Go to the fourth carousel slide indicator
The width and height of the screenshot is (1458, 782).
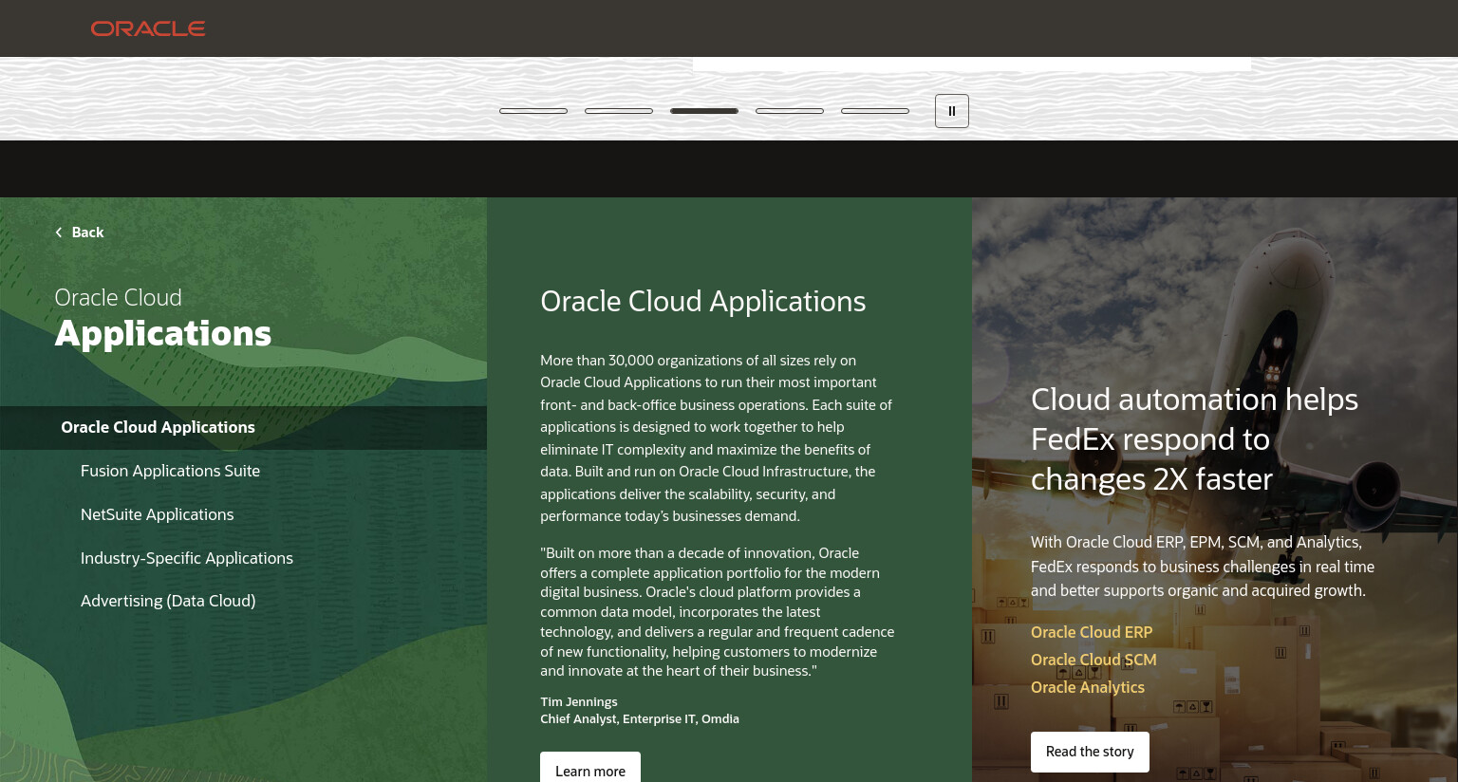point(790,111)
